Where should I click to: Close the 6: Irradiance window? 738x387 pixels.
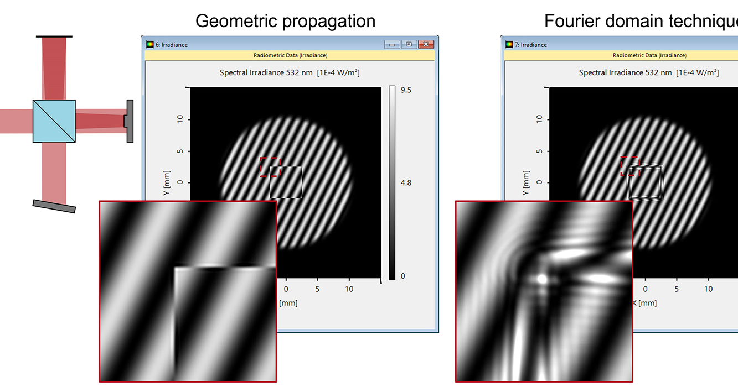point(426,45)
